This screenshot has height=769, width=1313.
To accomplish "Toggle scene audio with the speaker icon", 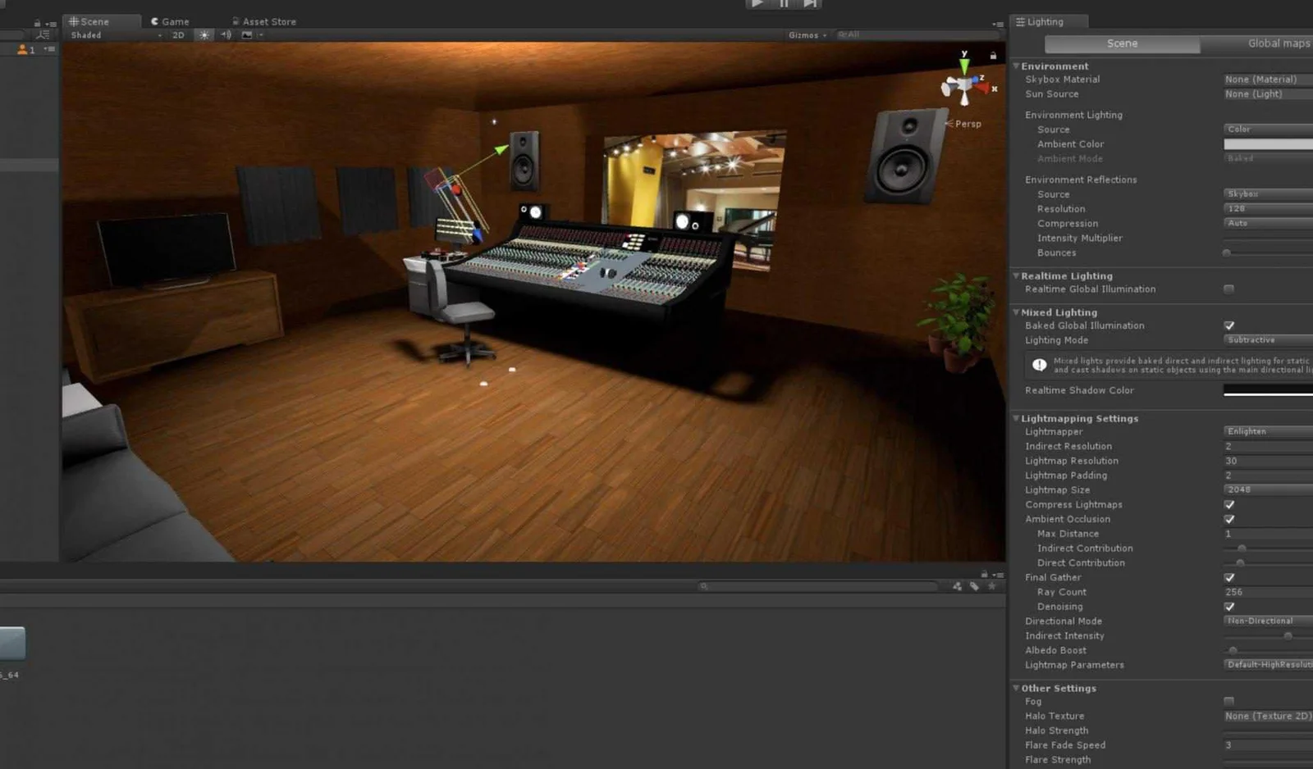I will [x=226, y=35].
